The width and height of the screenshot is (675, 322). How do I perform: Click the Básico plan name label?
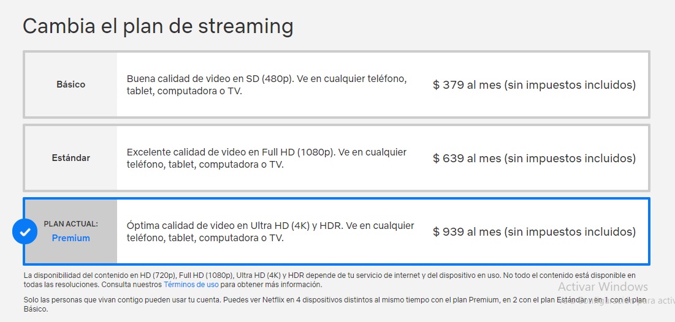point(71,84)
